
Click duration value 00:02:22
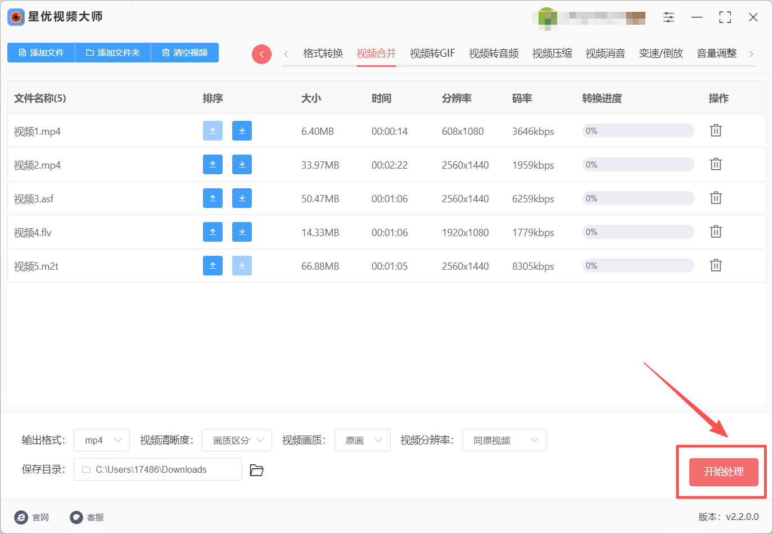click(x=390, y=165)
